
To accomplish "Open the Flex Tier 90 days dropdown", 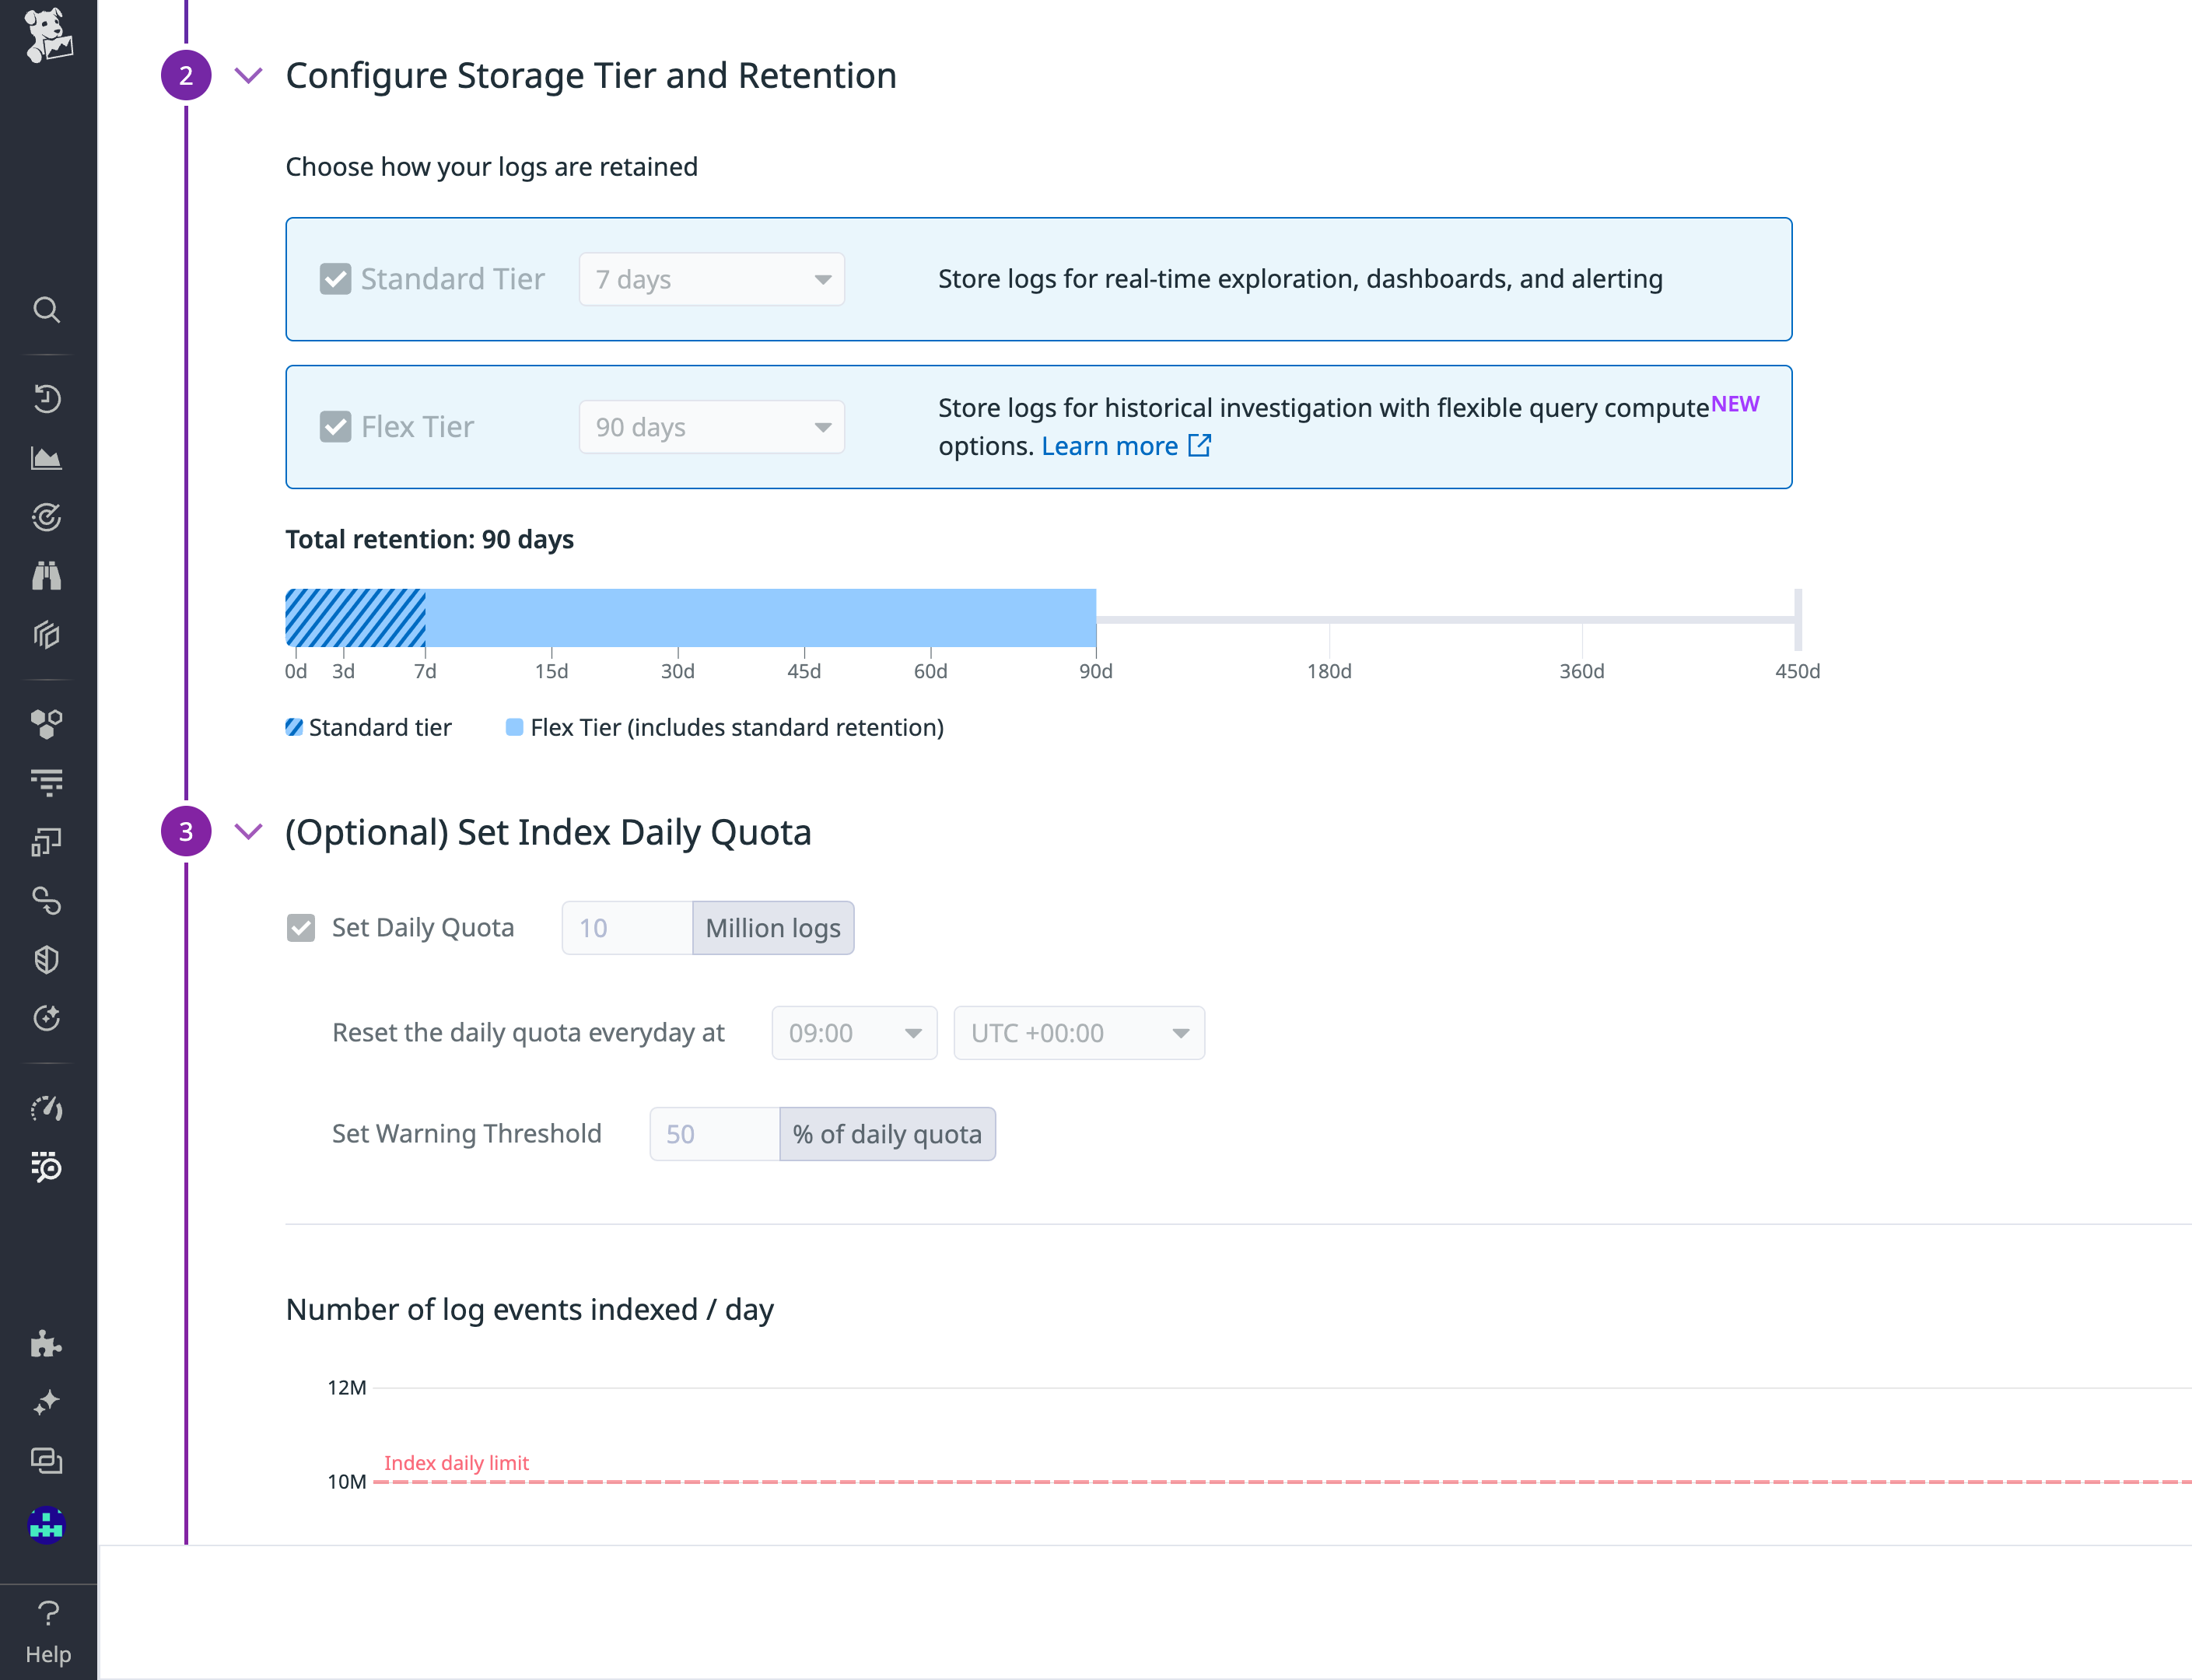I will [x=711, y=427].
